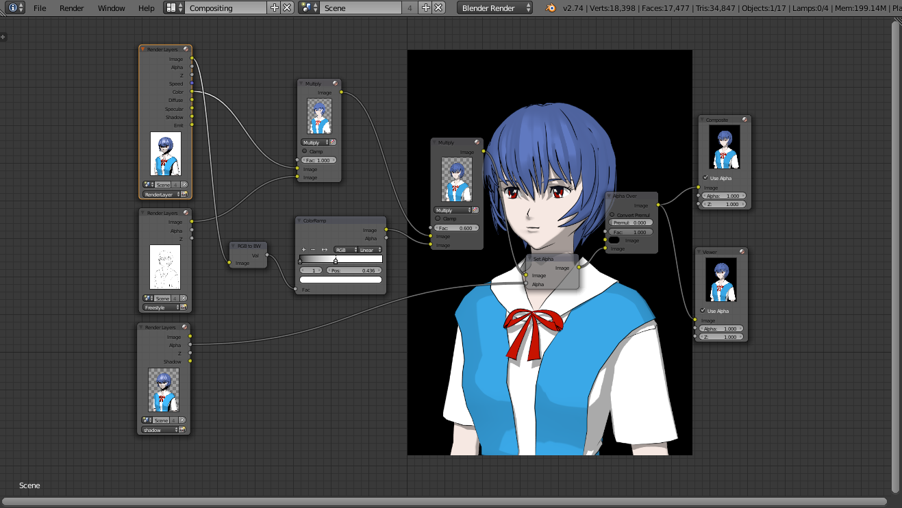Toggle preview icon on the Composite node

(745, 120)
